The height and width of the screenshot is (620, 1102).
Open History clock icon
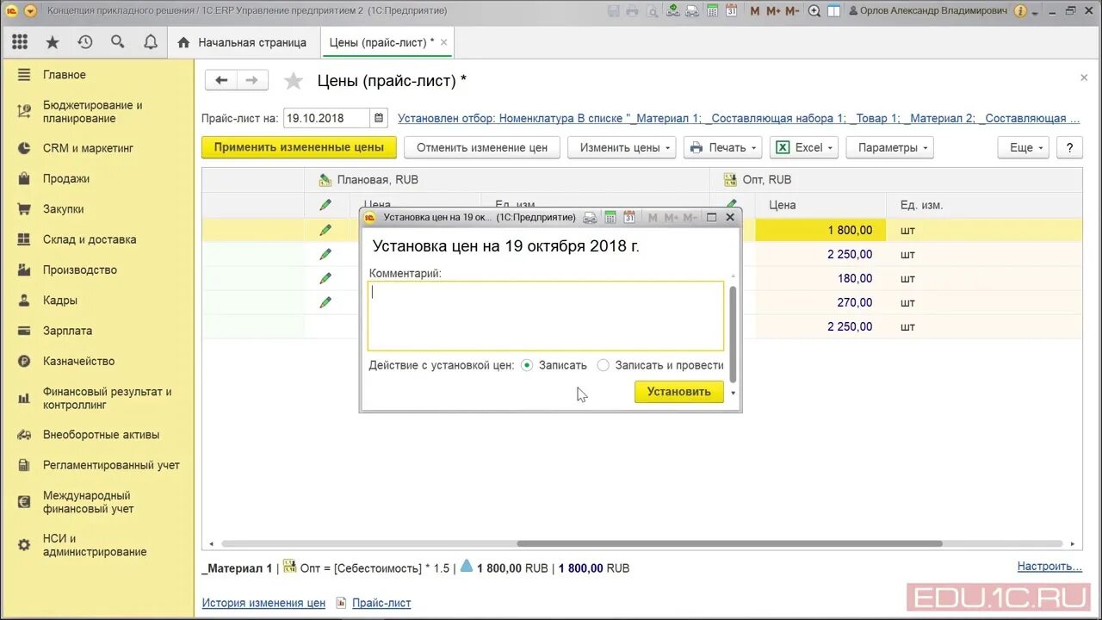84,42
